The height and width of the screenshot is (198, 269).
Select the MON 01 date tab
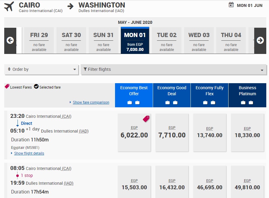[135, 41]
